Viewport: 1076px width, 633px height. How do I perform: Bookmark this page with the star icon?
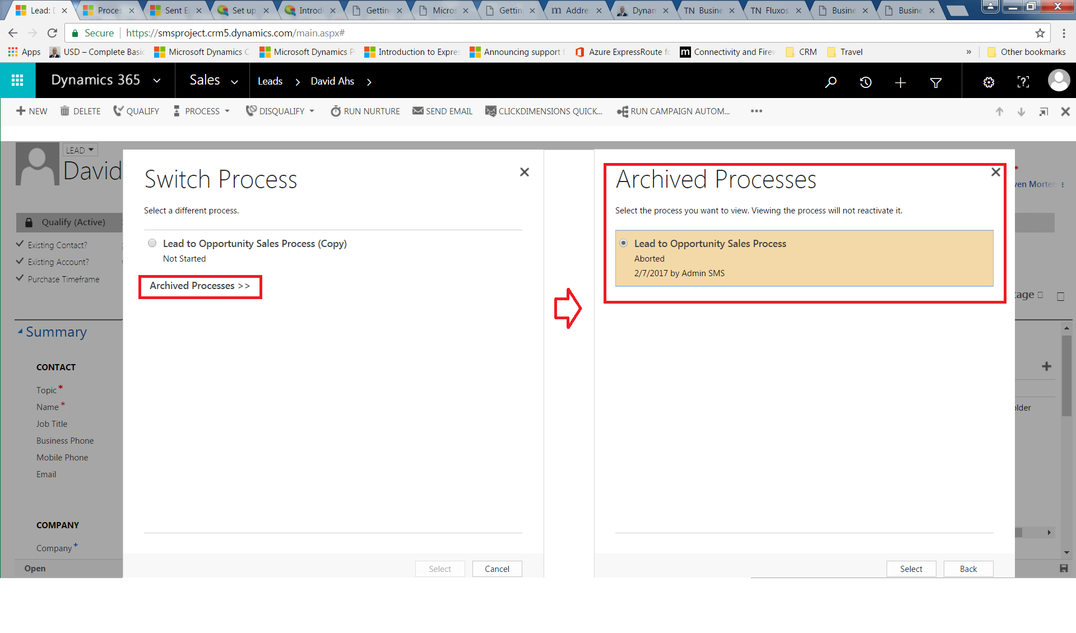pyautogui.click(x=1040, y=33)
